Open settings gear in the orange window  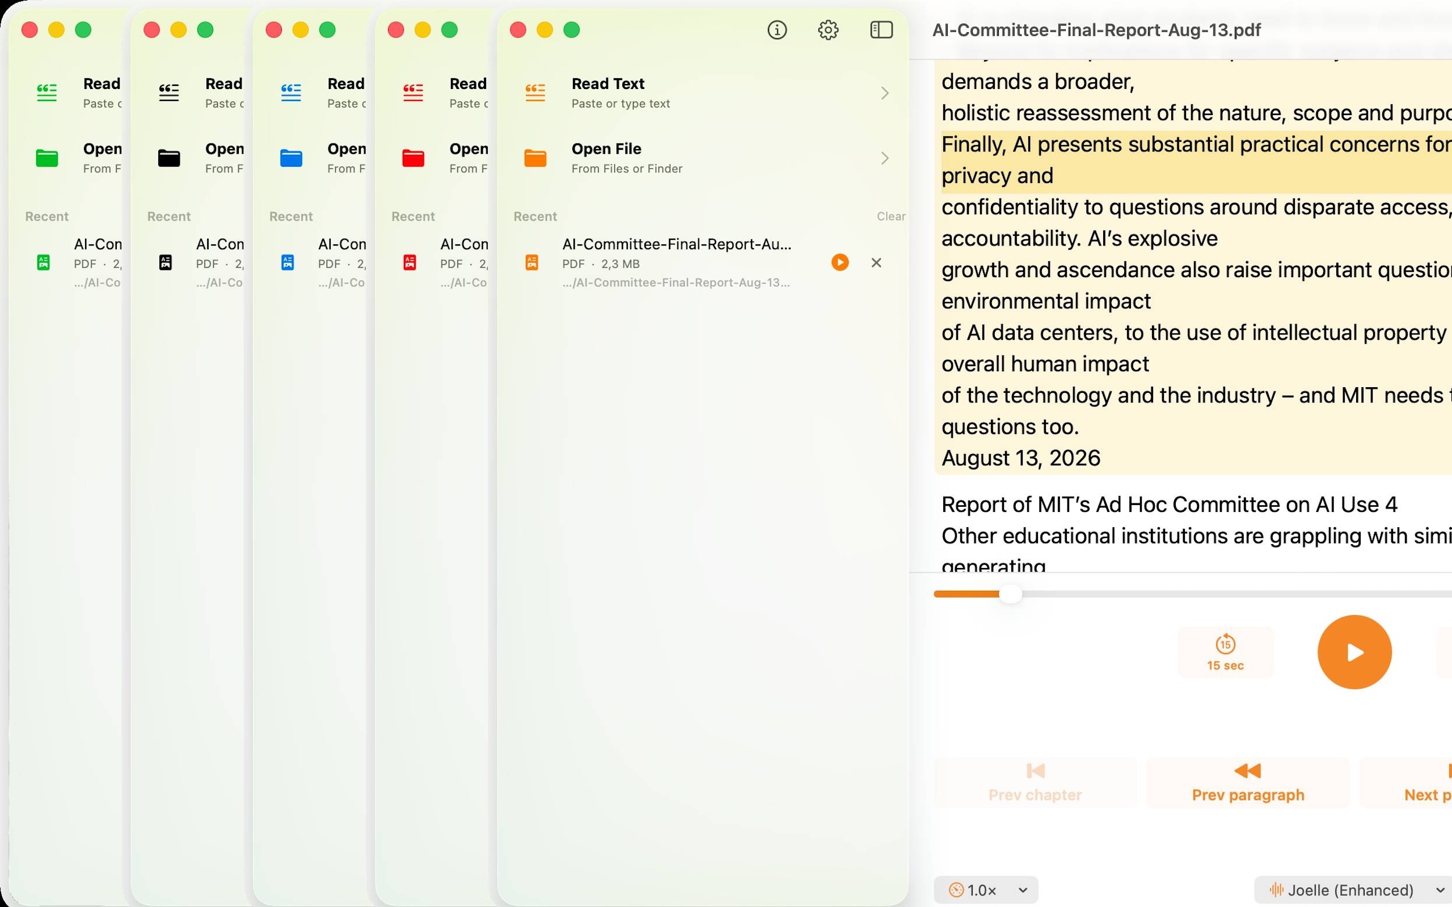pos(828,30)
